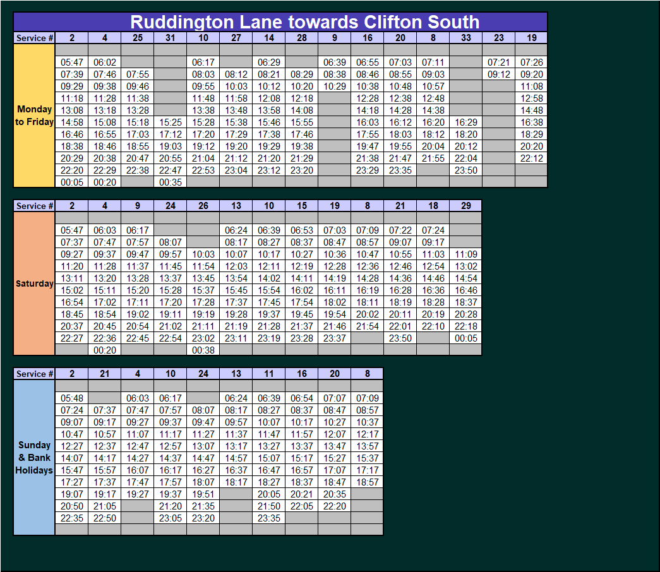The height and width of the screenshot is (572, 660).
Task: Click 06:17 in the Saturday table
Action: click(x=138, y=230)
